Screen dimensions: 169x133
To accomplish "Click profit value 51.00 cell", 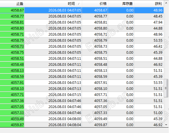I will pos(149,113).
